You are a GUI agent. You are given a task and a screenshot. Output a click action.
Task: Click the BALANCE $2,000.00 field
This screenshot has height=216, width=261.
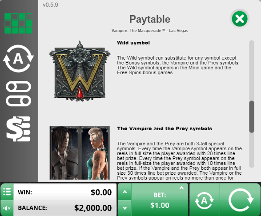[65, 208]
